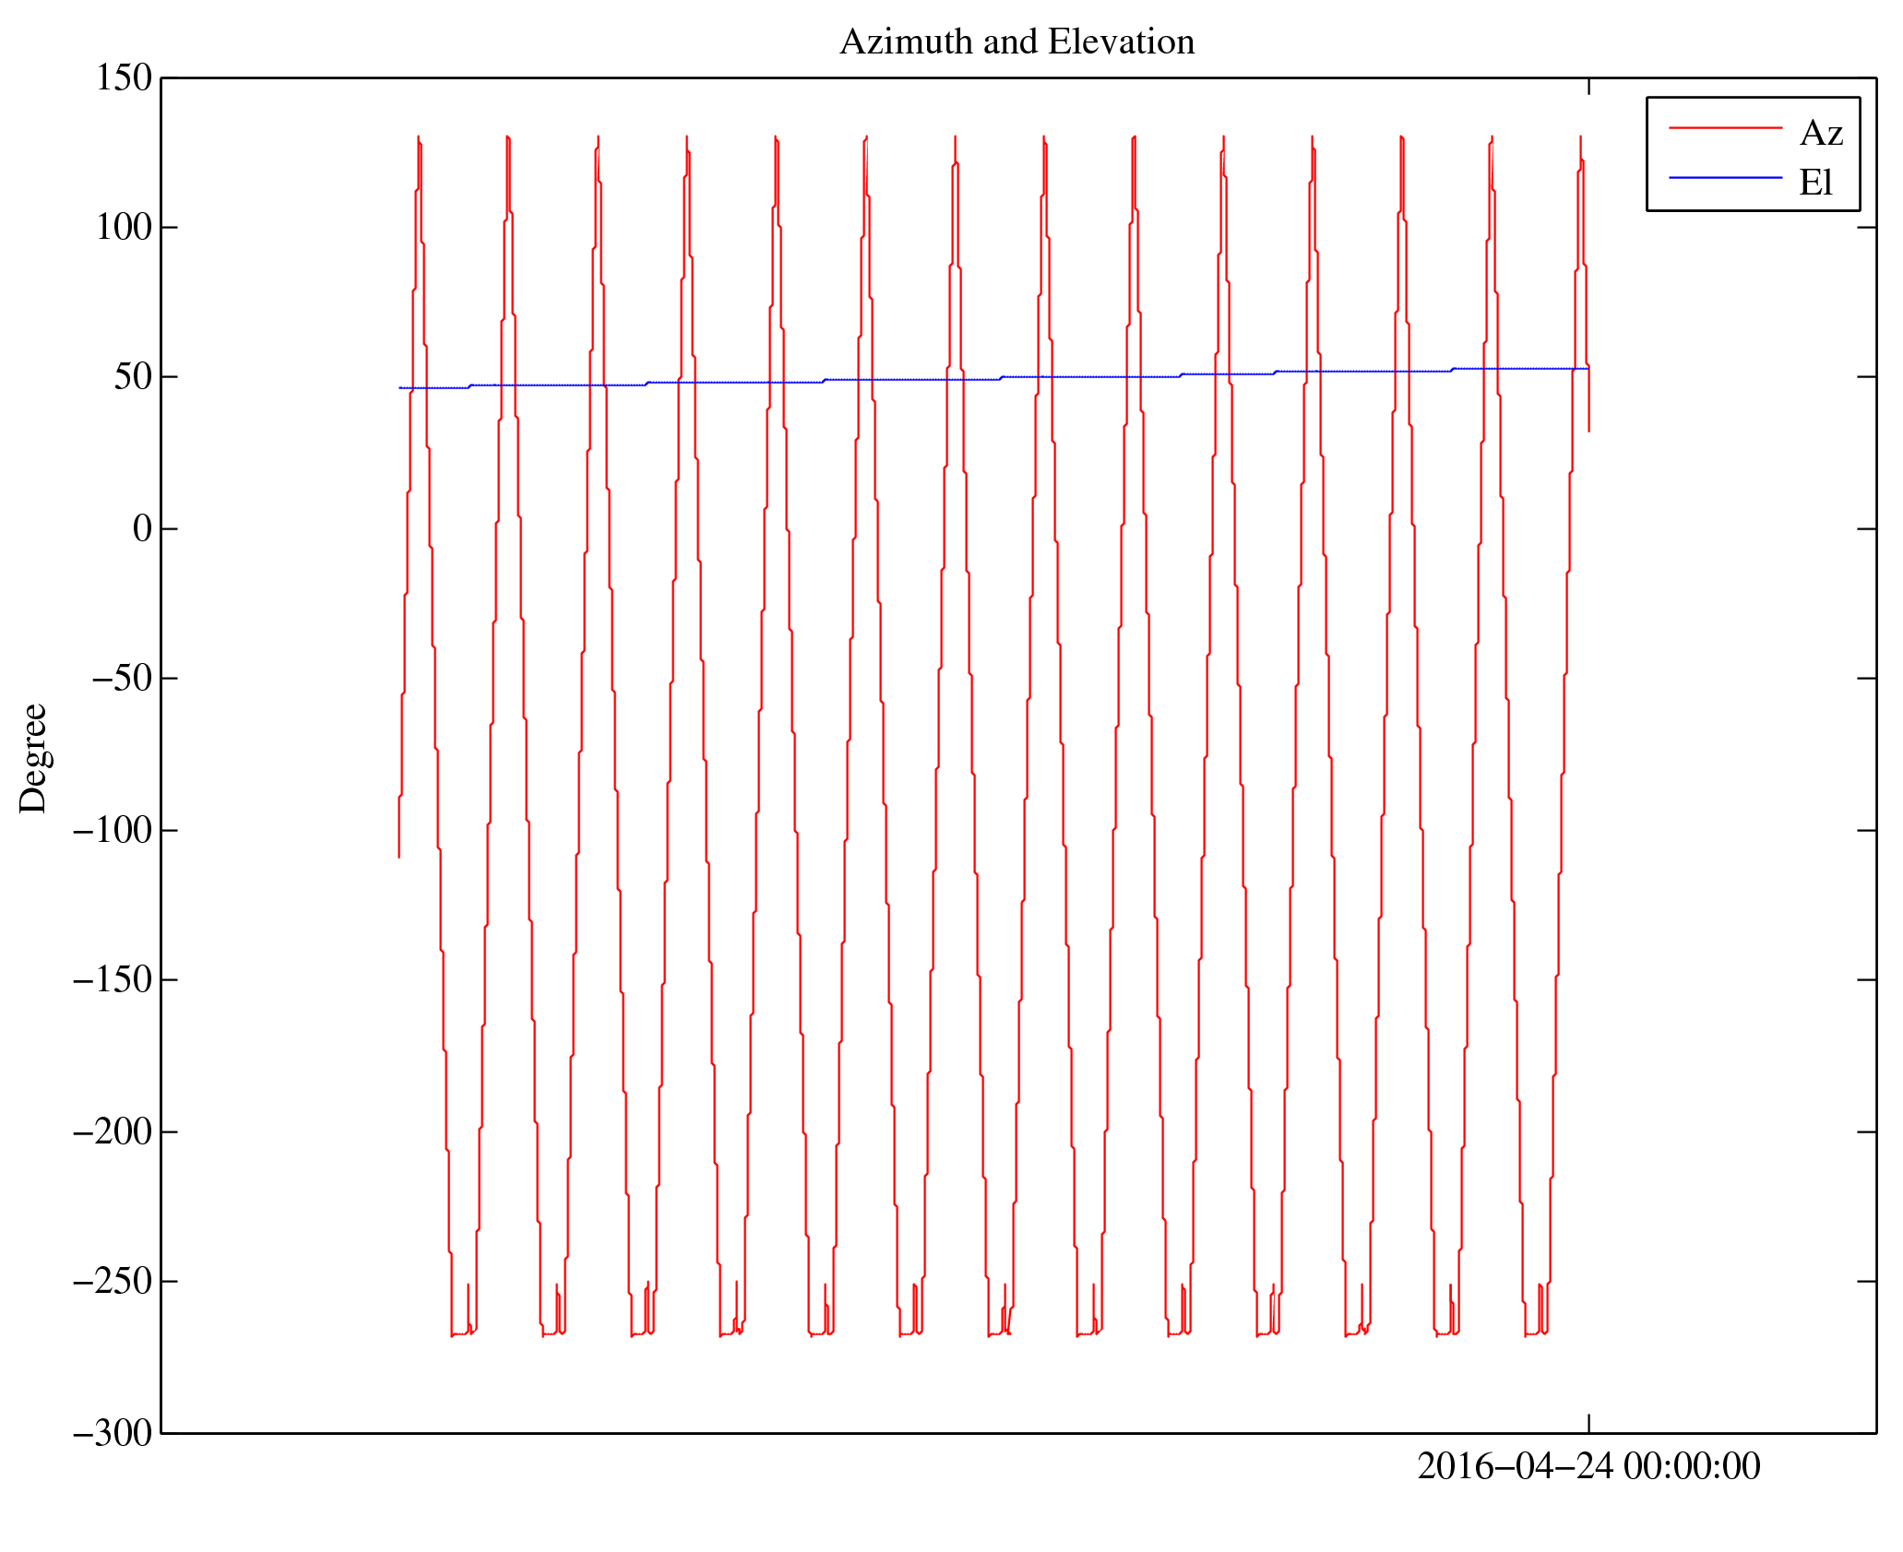Click the −250 y-axis tick label
This screenshot has width=1903, height=1552.
(x=112, y=1282)
